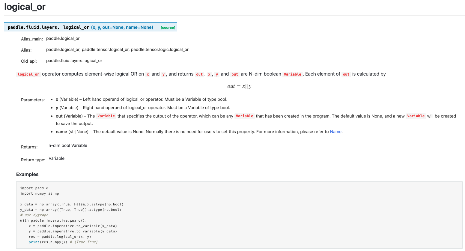This screenshot has height=251, width=465.
Task: Click the Returns: field label
Action: tap(29, 147)
